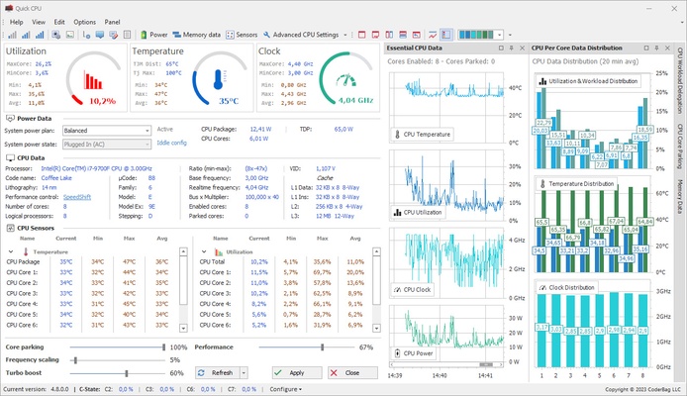Open the Help menu
Screen dimensions: 687x396
tap(16, 22)
